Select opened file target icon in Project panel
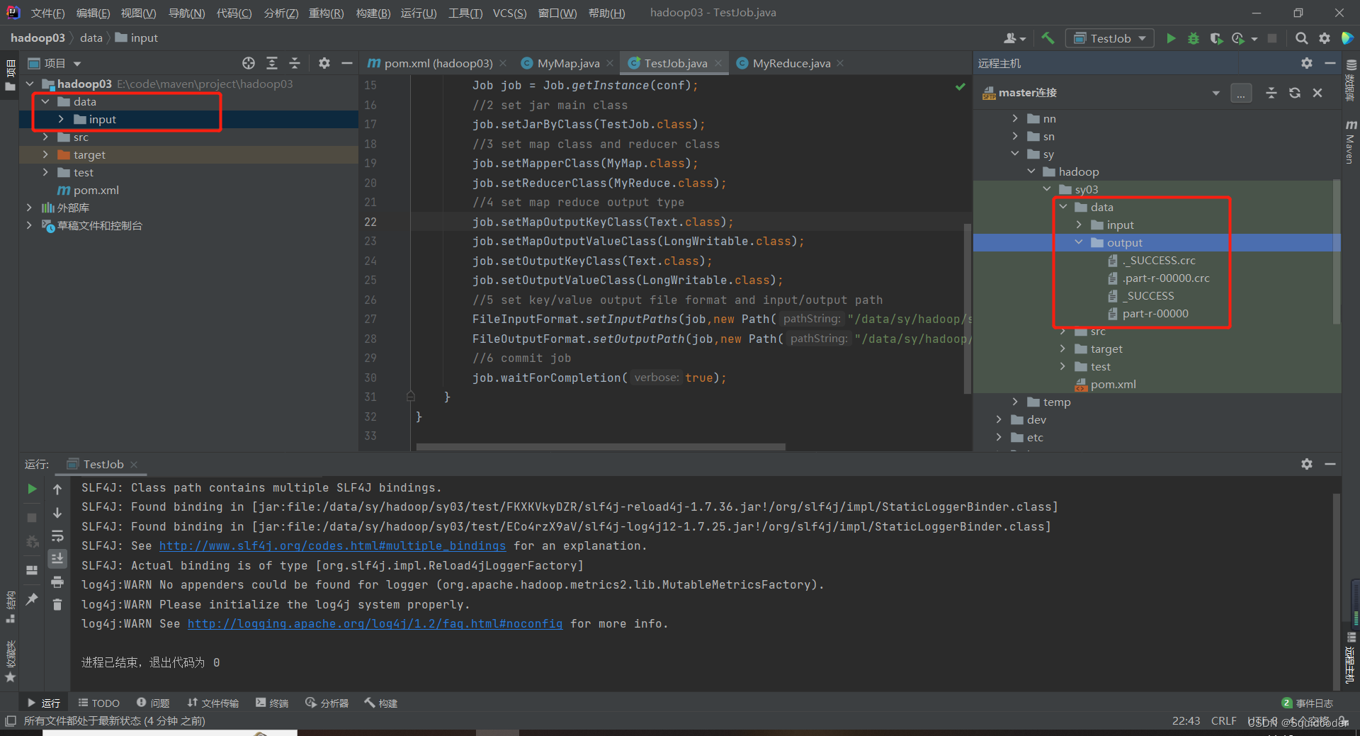 point(249,63)
